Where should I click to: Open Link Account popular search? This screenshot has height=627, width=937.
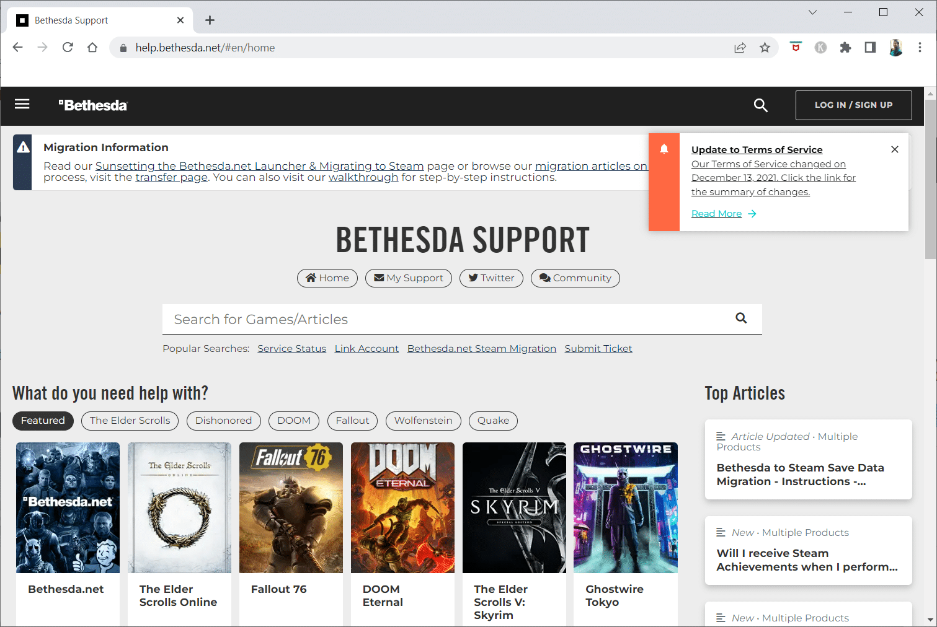click(x=366, y=349)
